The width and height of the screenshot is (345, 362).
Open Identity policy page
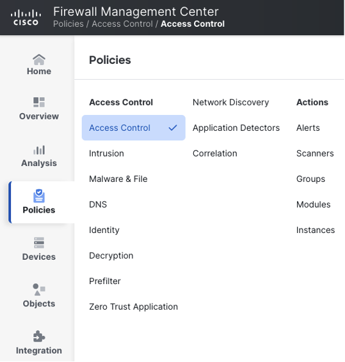(104, 230)
